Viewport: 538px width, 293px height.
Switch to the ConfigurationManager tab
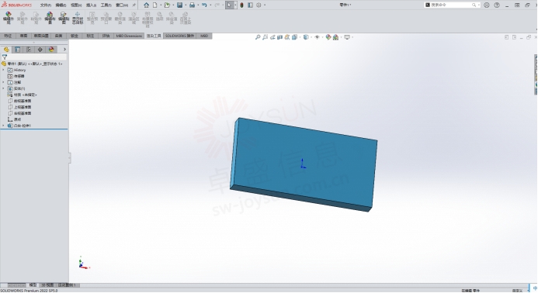29,50
